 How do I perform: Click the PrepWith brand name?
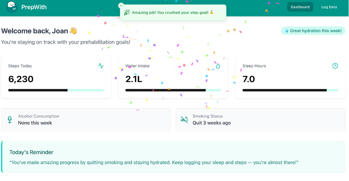[x=32, y=7]
